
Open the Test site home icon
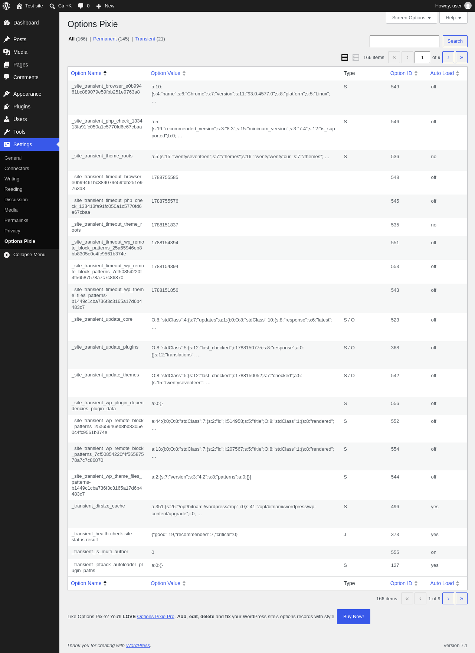tap(19, 6)
